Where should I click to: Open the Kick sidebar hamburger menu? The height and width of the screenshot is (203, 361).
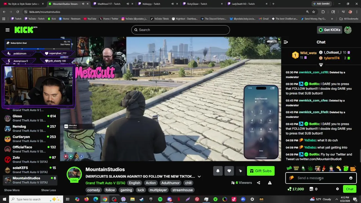tap(8, 30)
